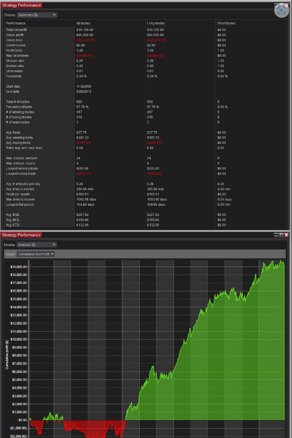The image size is (292, 438).
Task: Click the Long trades column header
Action: point(156,23)
